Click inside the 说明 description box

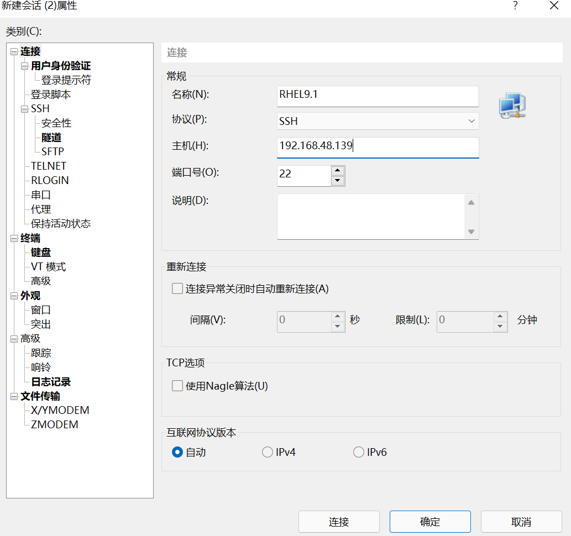(x=371, y=217)
